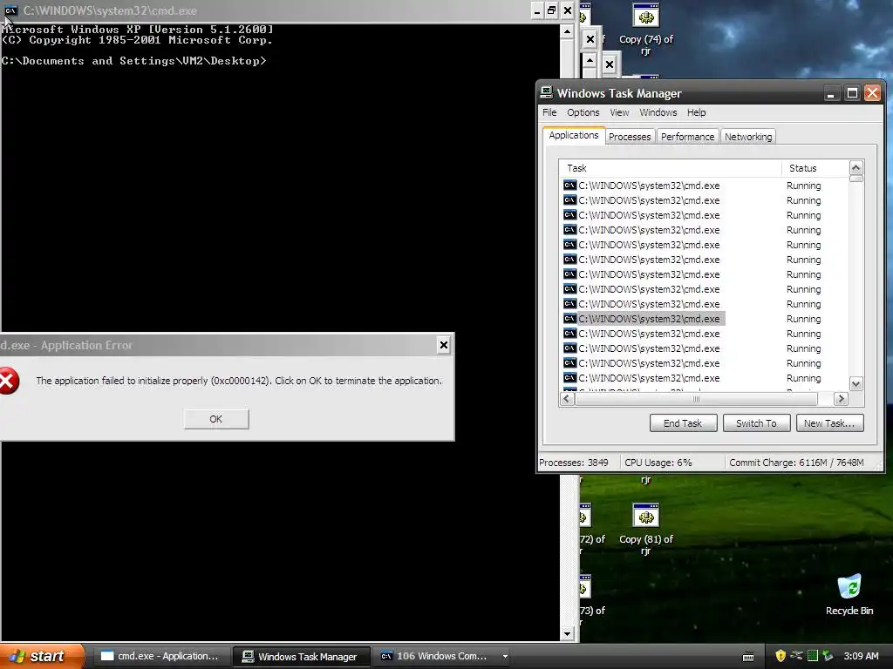Click the Processes: 3849 status bar entry
Viewport: 893px width, 669px height.
pos(574,463)
